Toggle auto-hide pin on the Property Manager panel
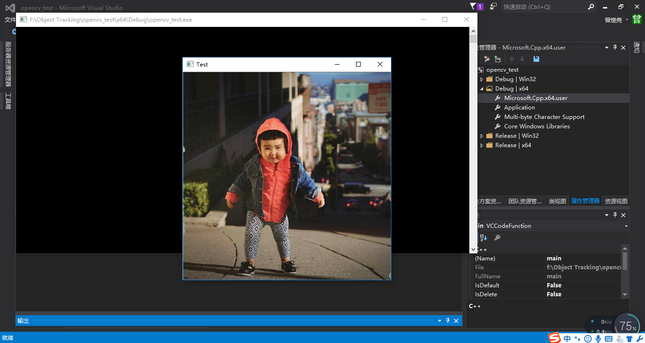The width and height of the screenshot is (645, 343). click(x=615, y=48)
